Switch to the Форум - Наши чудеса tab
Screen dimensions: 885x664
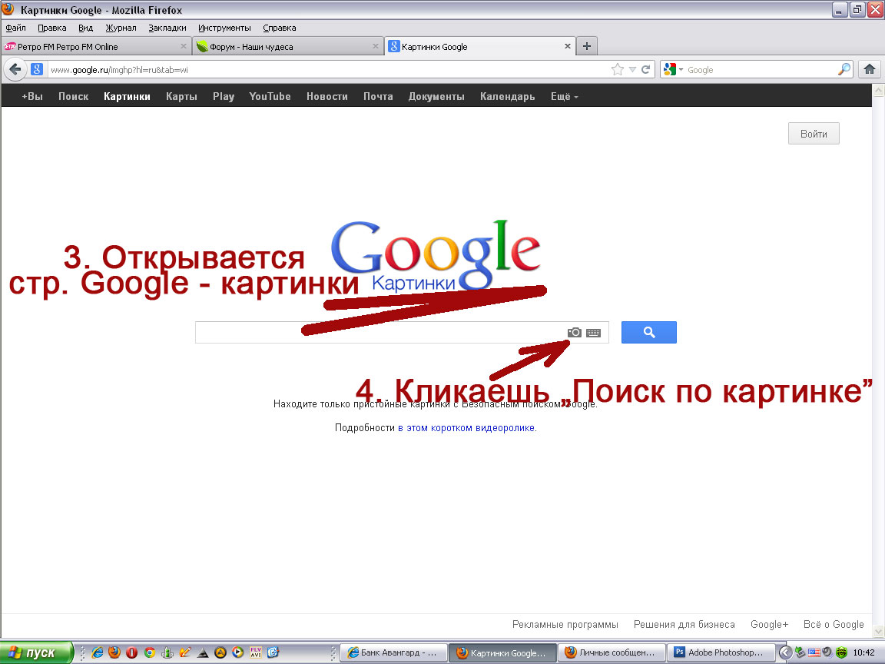[x=287, y=46]
